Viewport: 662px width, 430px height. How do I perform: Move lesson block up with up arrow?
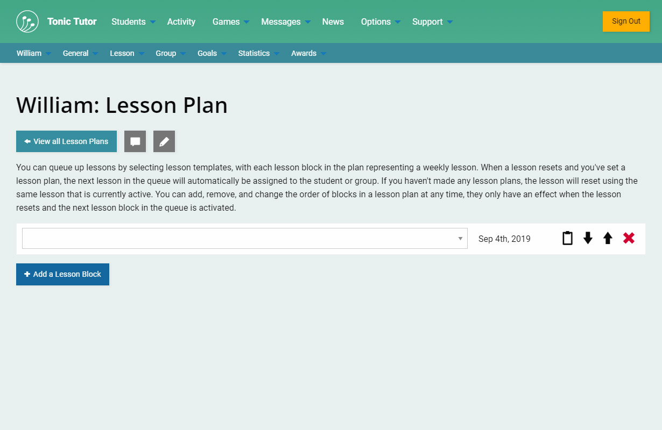point(608,238)
